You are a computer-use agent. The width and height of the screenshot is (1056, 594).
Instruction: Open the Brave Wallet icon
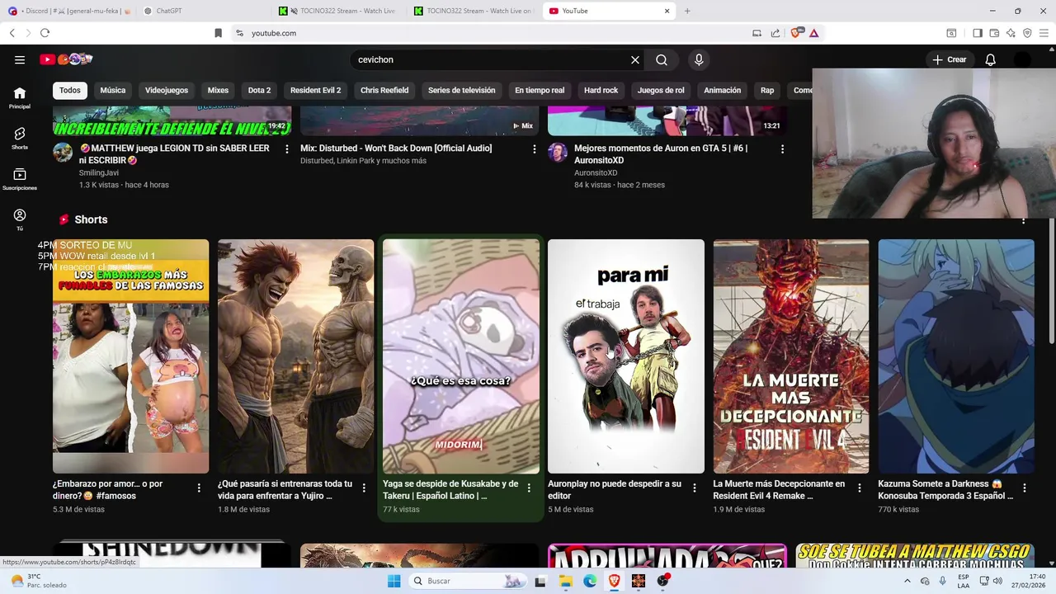point(994,33)
